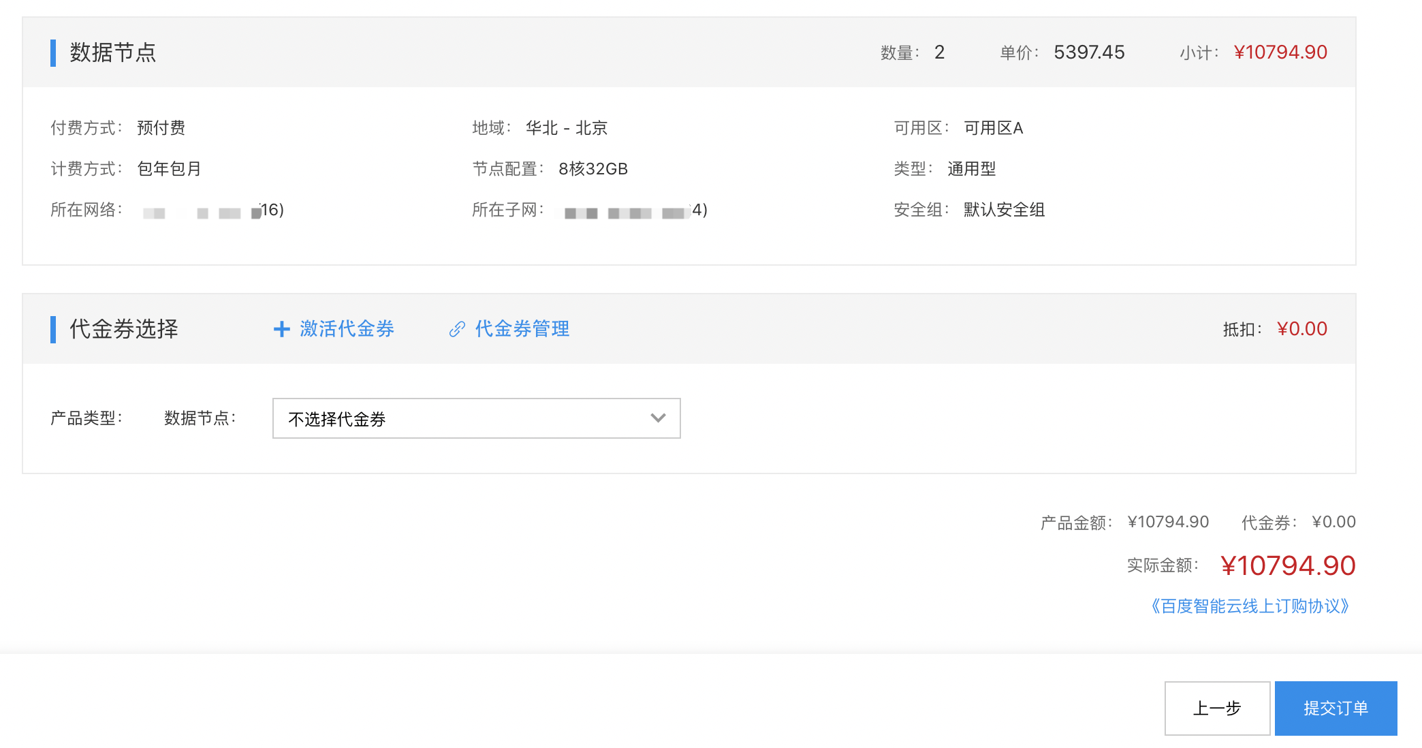Click the 上一步 button
Viewport: 1422px width, 748px height.
tap(1217, 708)
